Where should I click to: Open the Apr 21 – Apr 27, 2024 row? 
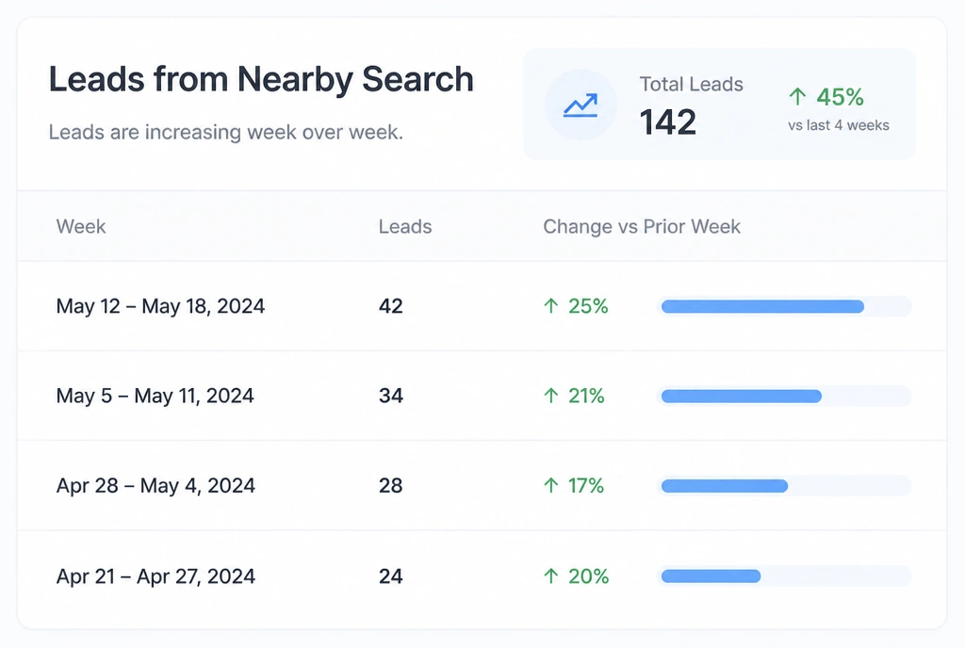click(482, 578)
